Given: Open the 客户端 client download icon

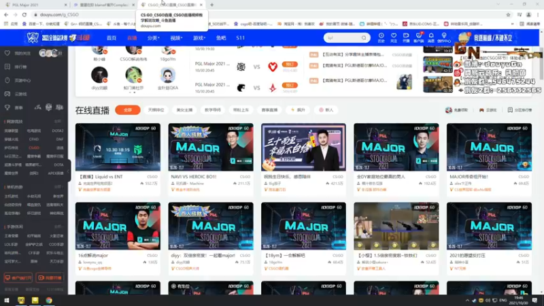Looking at the screenshot, I should coord(418,37).
